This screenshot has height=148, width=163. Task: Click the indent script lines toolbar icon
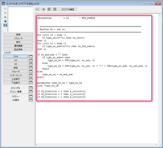[49, 9]
